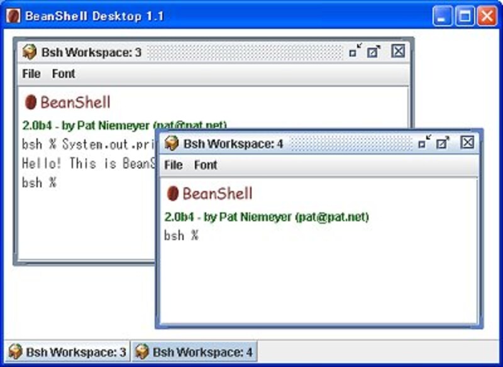The height and width of the screenshot is (367, 503).
Task: Maximize the Bsh Workspace: 4 internal window
Action: [443, 143]
